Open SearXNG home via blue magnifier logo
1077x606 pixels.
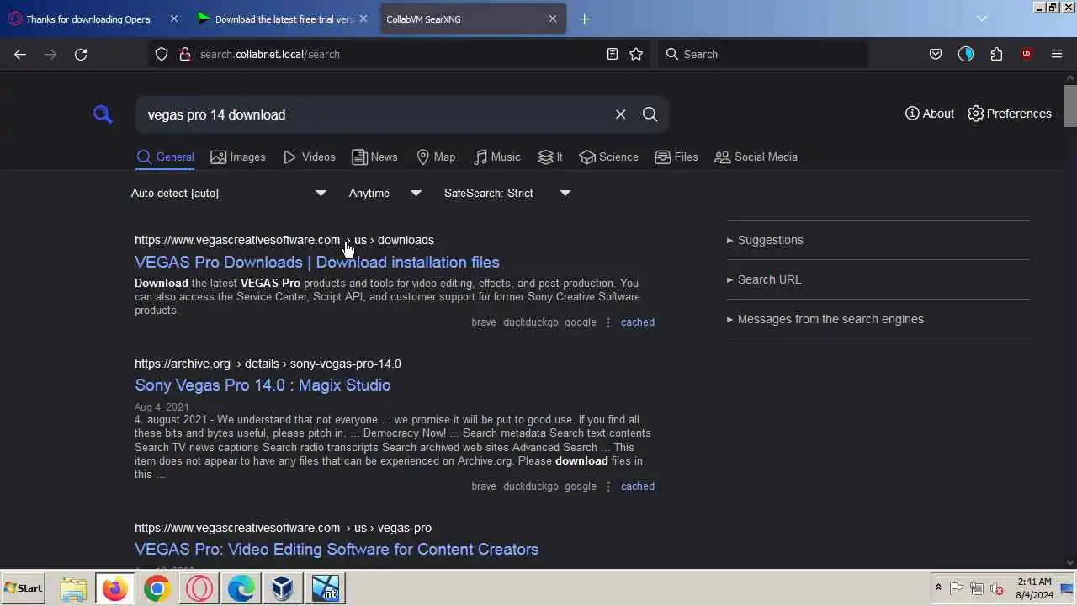[103, 114]
